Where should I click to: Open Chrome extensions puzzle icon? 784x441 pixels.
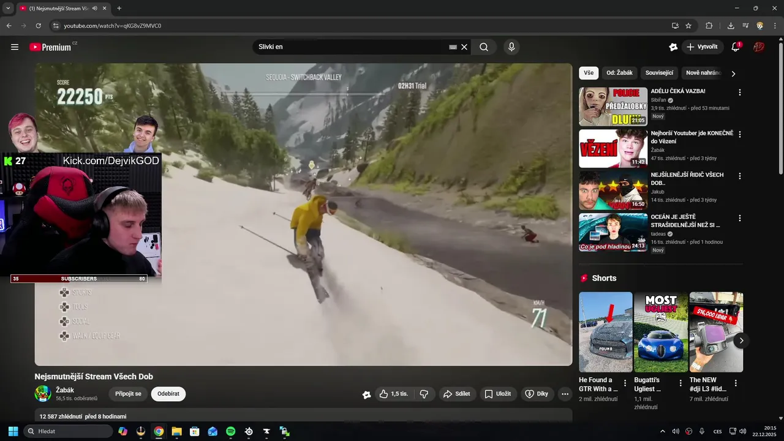click(x=709, y=26)
